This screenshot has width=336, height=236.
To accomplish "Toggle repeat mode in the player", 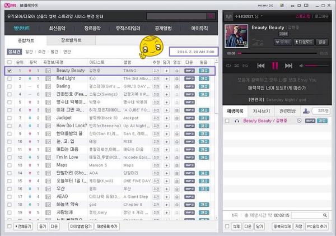I will click(x=228, y=66).
